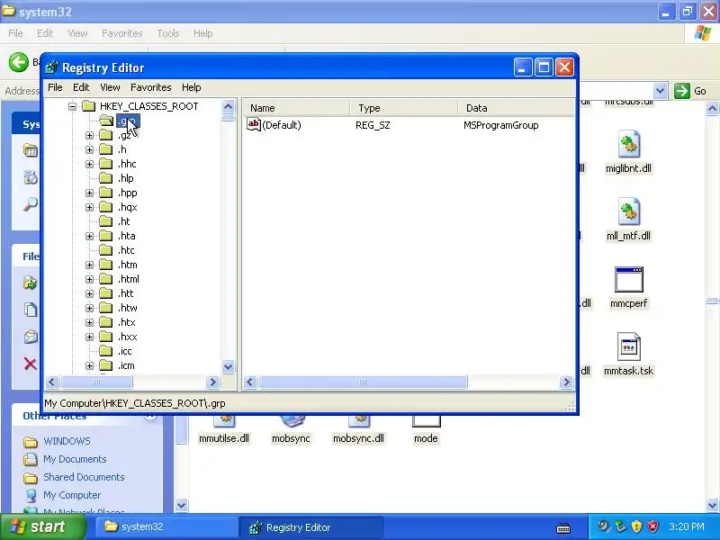This screenshot has width=720, height=540.
Task: Click the (Default) string value icon
Action: click(254, 124)
